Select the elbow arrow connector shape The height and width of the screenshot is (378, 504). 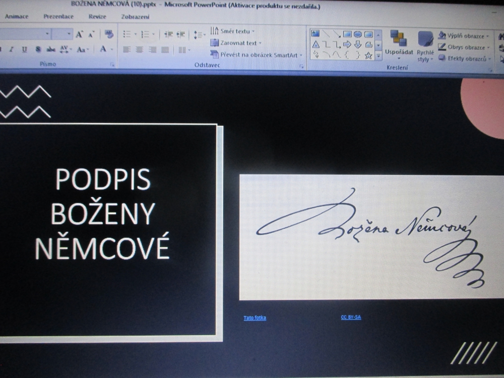337,44
